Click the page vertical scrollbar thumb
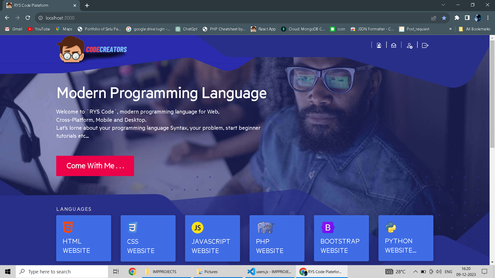Screen dimensions: 495x278 [492, 94]
